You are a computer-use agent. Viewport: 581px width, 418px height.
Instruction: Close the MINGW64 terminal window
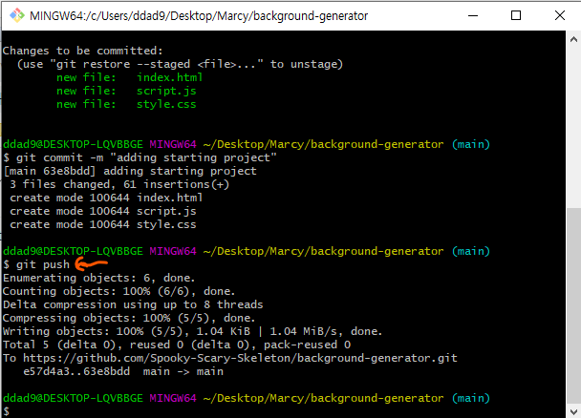tap(560, 15)
